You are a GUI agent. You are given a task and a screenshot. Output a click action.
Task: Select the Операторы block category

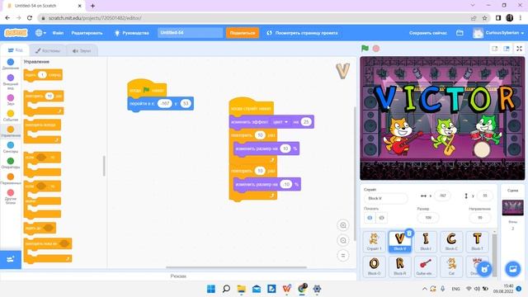(11, 163)
